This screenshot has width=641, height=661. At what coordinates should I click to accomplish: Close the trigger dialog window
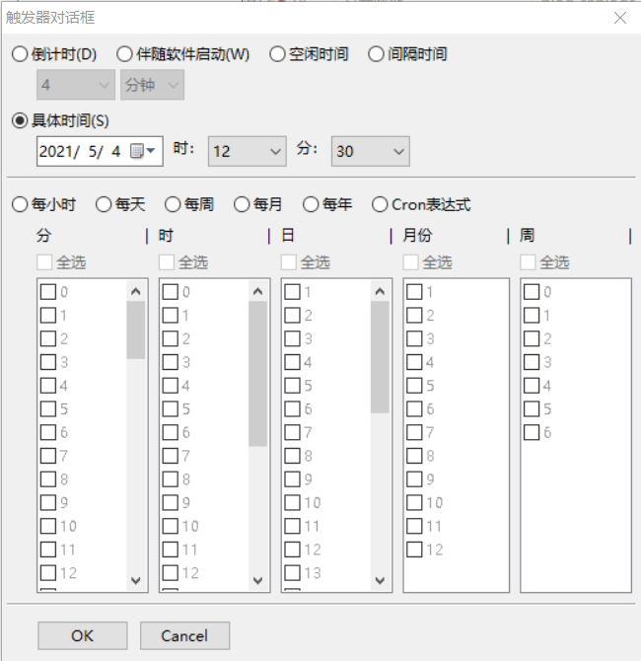pyautogui.click(x=620, y=18)
